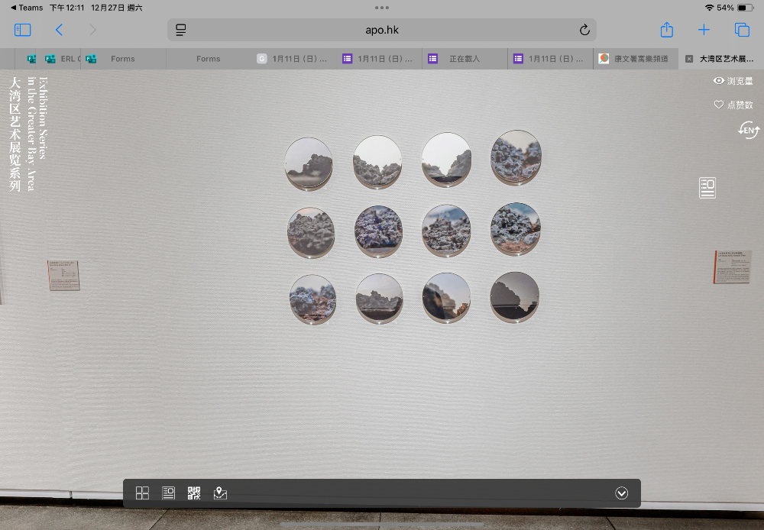Viewport: 764px width, 530px height.
Task: Go back to the previous page
Action: pyautogui.click(x=59, y=30)
